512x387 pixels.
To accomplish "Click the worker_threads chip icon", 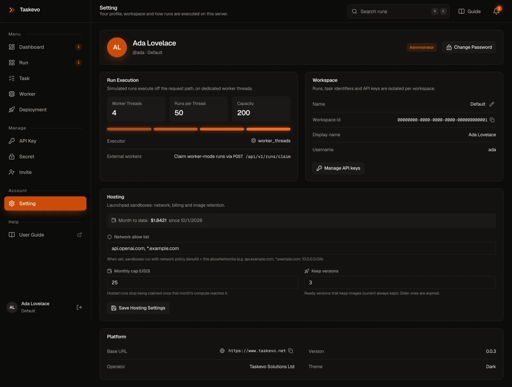I will [x=253, y=141].
